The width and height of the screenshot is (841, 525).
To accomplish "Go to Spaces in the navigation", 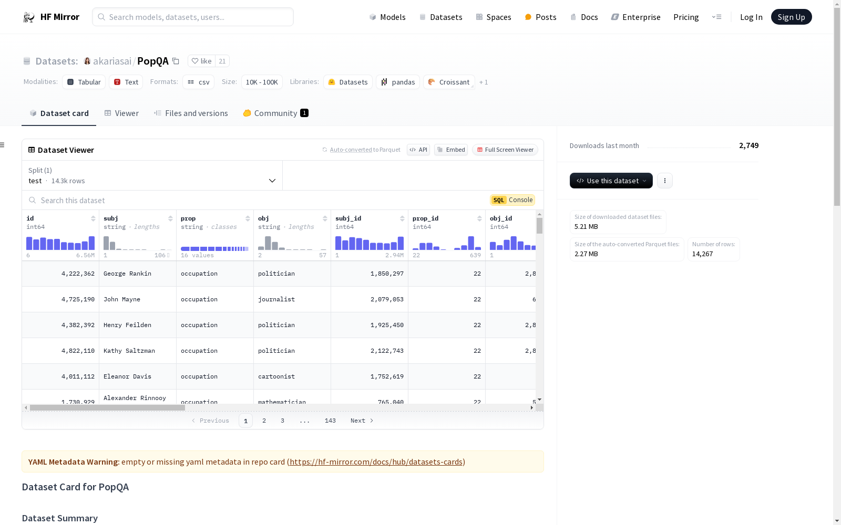I will pos(494,17).
